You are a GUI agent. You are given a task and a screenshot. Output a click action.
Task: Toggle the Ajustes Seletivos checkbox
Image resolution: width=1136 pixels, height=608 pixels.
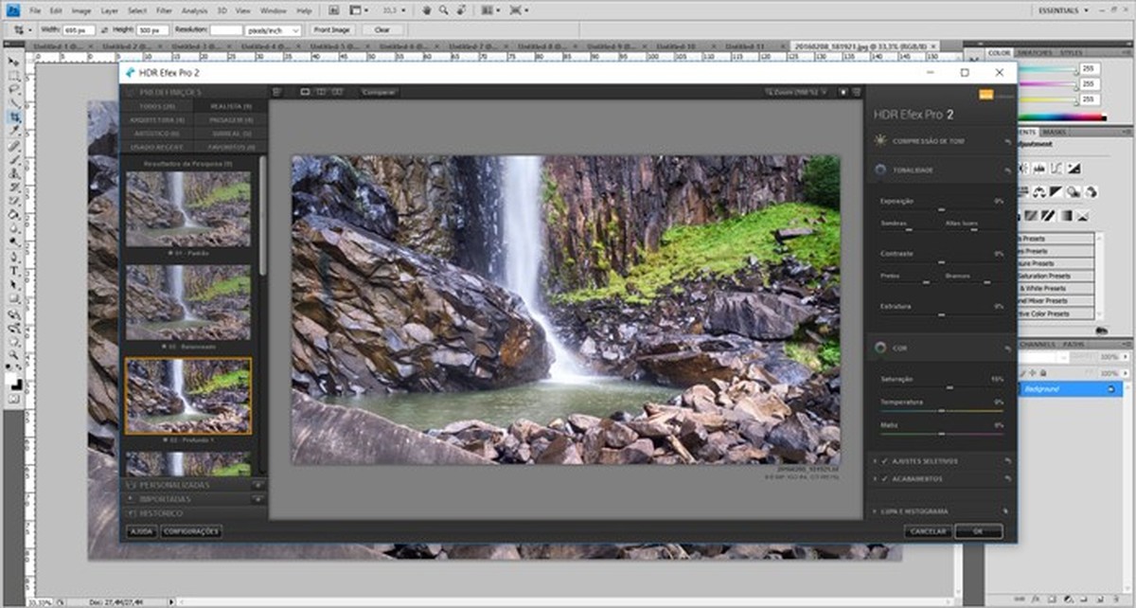[884, 461]
